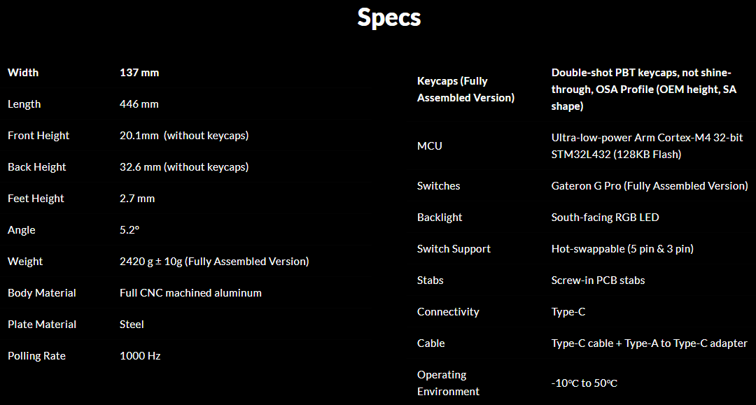Screen dimensions: 756x405
Task: Select the 1000 Hz polling rate value
Action: [x=140, y=356]
